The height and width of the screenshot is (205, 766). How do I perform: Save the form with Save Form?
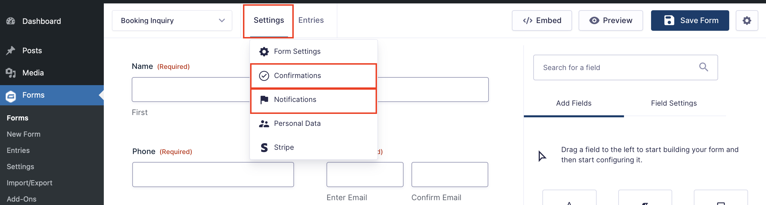tap(690, 20)
